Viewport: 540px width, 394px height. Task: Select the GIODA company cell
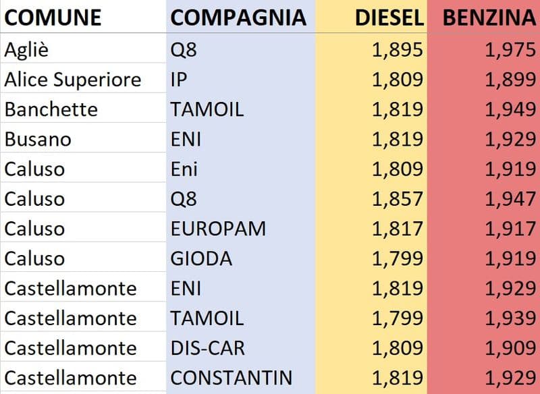(201, 258)
